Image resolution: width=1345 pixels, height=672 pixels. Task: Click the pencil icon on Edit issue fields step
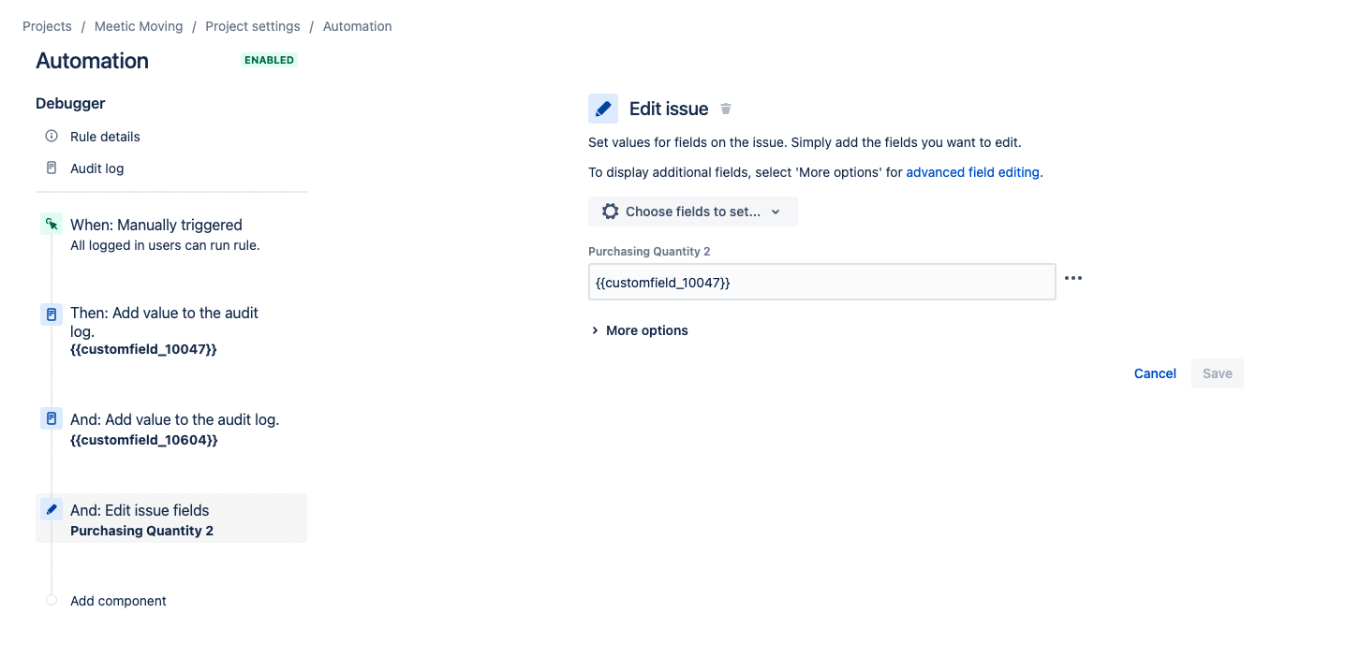pyautogui.click(x=52, y=509)
